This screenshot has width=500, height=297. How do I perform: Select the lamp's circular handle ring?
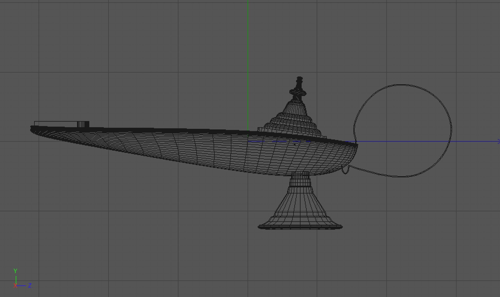point(402,131)
